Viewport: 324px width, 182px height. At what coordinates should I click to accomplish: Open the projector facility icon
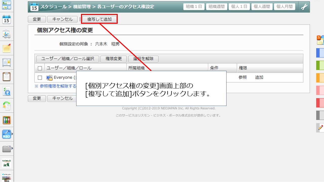7,34
